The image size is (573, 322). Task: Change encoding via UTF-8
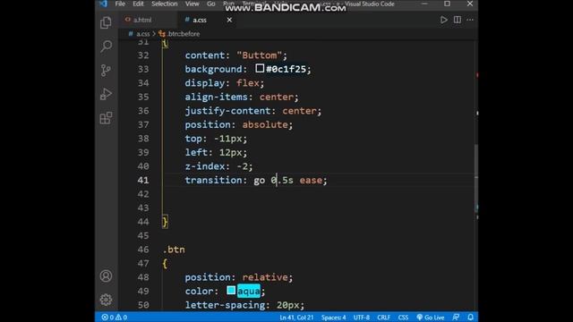(x=362, y=318)
